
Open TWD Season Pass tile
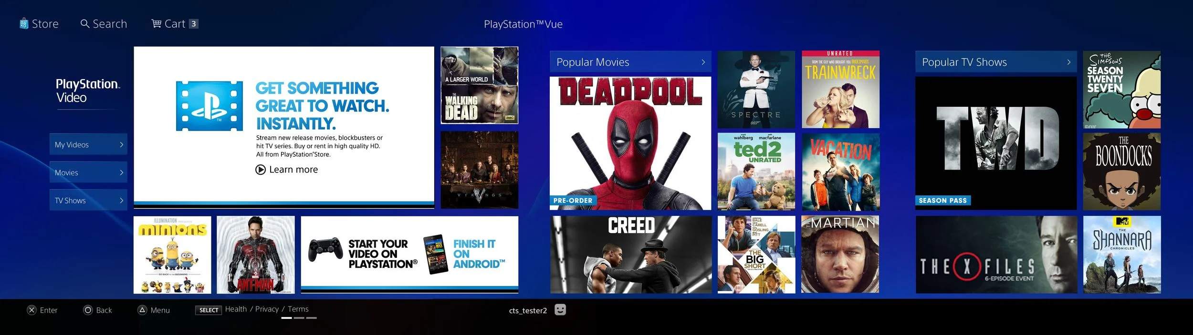tap(996, 143)
